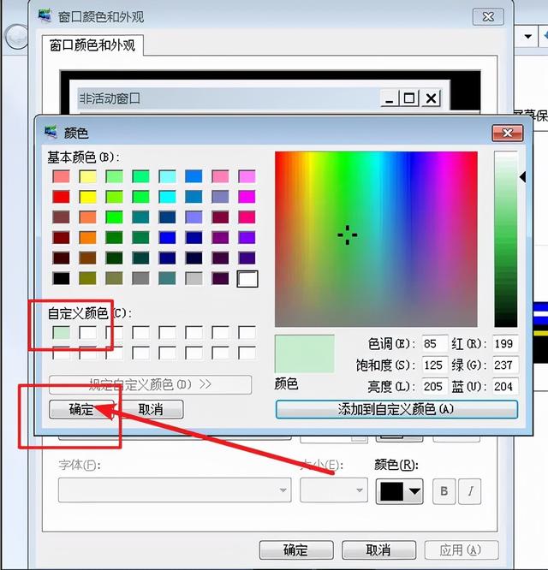Click inactive window preview close icon
Viewport: 548px width, 570px height.
pos(432,98)
